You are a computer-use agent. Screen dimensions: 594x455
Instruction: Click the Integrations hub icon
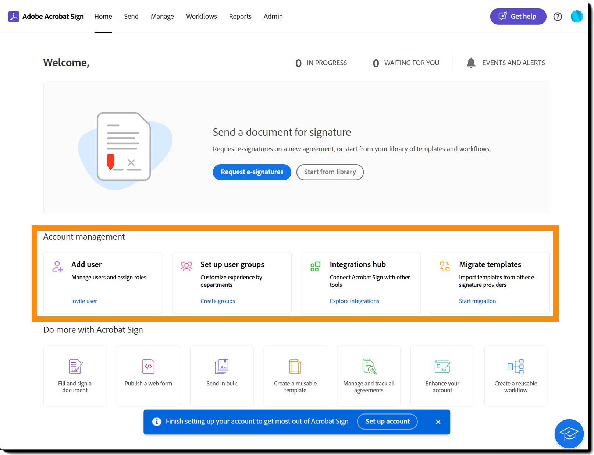(x=315, y=267)
